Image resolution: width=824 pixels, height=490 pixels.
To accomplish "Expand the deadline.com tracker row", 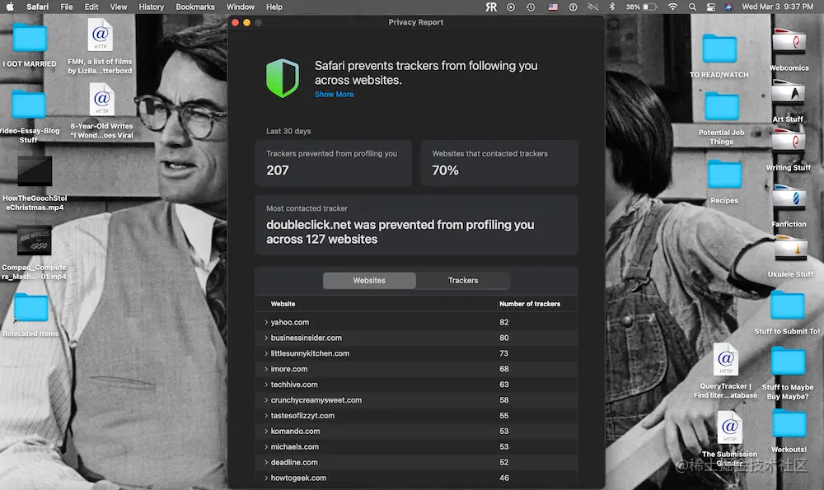I will point(266,462).
